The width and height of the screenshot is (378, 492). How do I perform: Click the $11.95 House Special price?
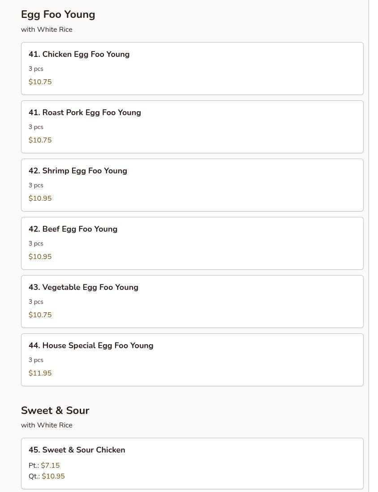40,373
